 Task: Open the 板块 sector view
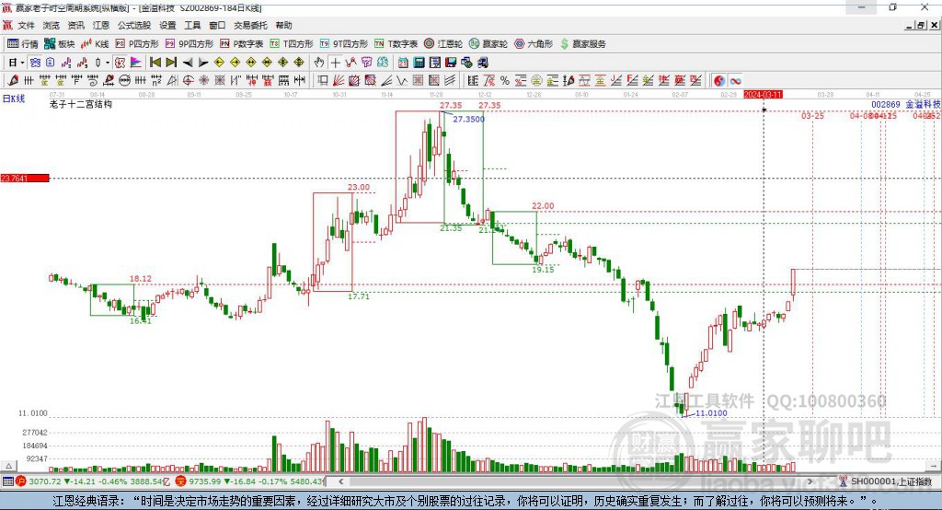[x=60, y=44]
